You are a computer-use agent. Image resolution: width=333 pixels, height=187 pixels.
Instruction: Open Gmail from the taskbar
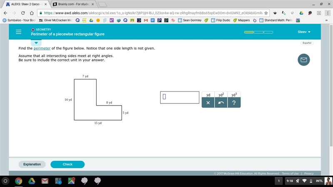pyautogui.click(x=45, y=181)
